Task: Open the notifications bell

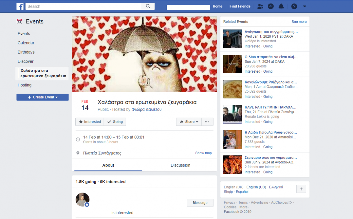Action: click(281, 6)
